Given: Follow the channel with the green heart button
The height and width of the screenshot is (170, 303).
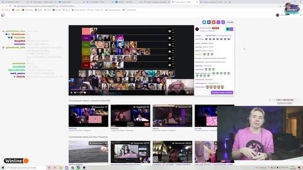Looking at the screenshot, I should 228,29.
